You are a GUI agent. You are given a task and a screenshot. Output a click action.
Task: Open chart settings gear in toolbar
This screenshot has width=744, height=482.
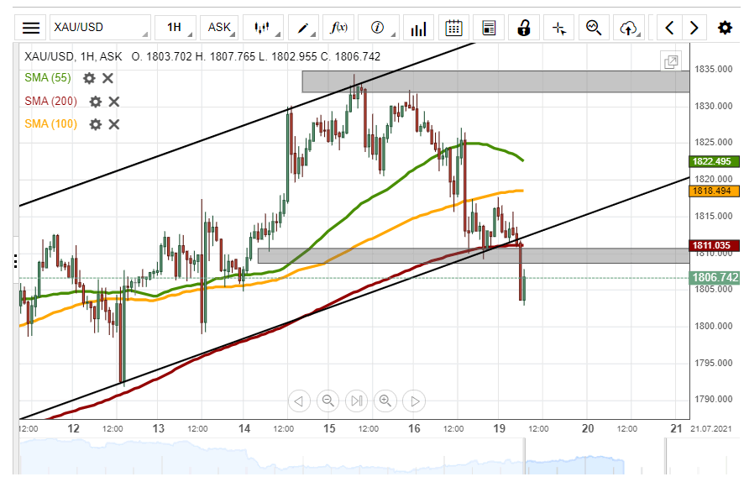[x=725, y=28]
